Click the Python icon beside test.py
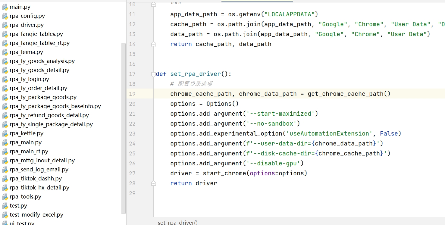The height and width of the screenshot is (225, 445). 5,206
